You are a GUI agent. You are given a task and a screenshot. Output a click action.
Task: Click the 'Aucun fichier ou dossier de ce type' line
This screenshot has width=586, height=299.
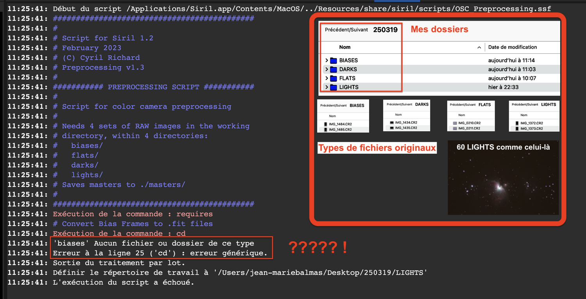pos(154,243)
